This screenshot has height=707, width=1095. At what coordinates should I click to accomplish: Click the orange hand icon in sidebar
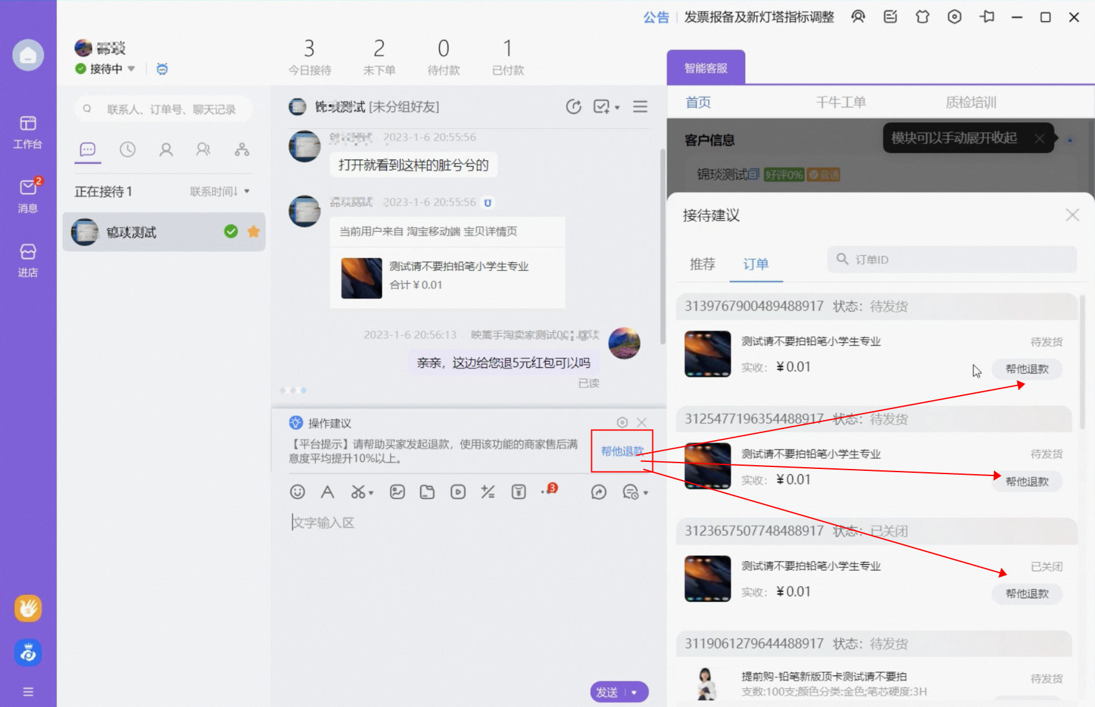click(x=28, y=608)
